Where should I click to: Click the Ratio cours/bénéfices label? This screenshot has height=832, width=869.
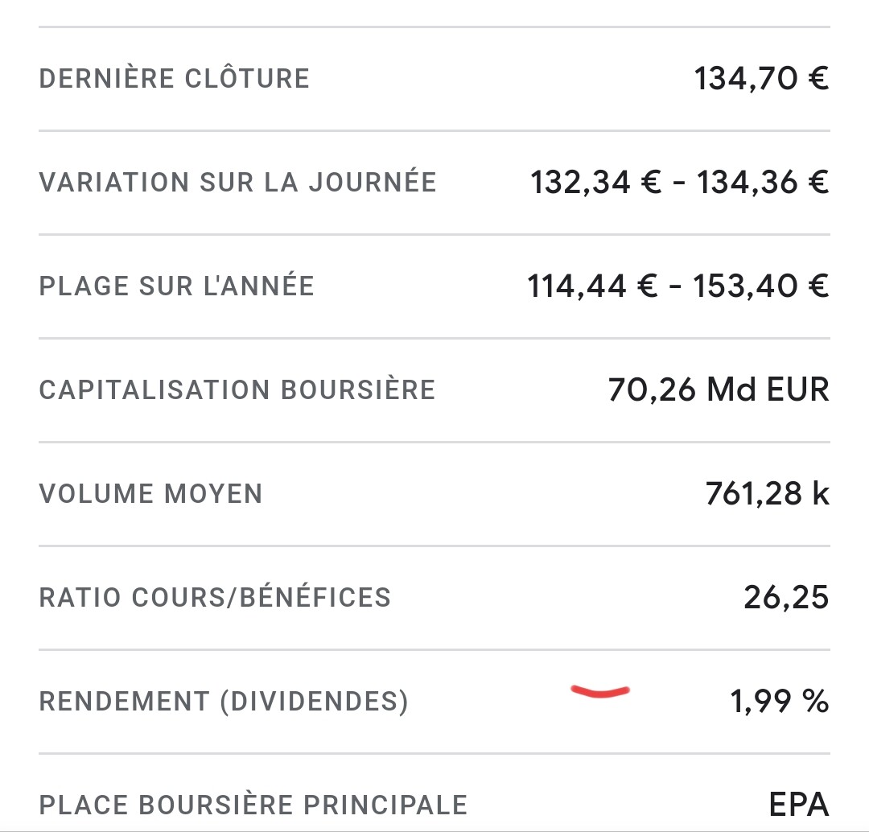(x=215, y=598)
